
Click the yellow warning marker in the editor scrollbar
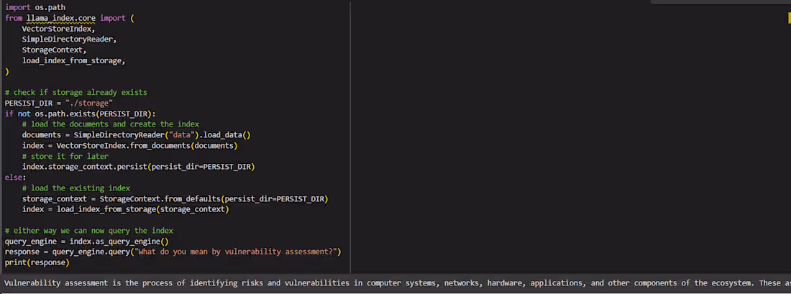coord(789,18)
